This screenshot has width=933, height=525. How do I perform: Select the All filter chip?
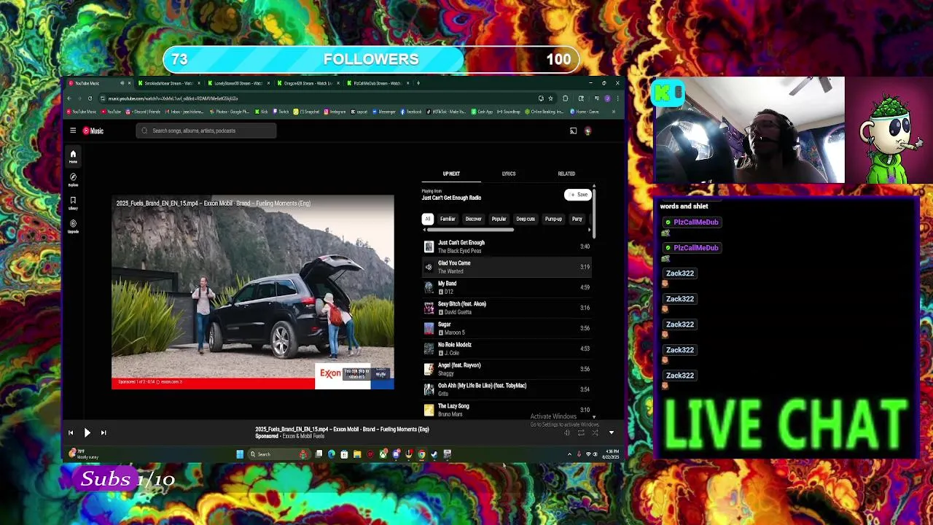click(x=428, y=219)
